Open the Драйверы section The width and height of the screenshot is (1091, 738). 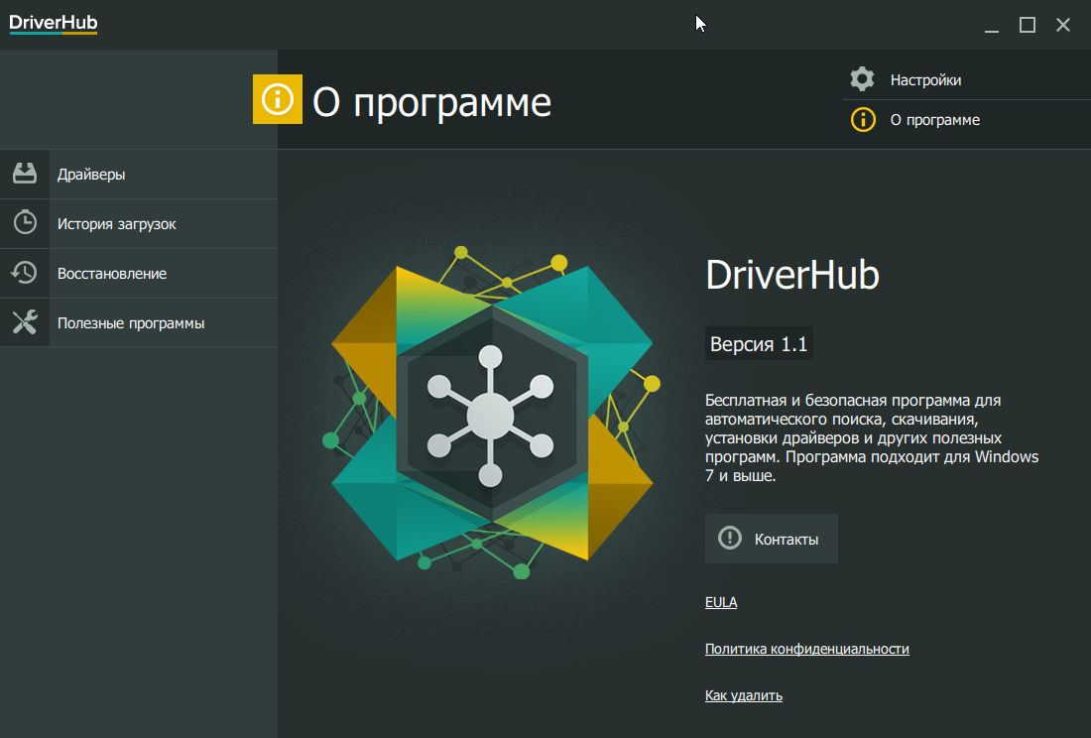(x=91, y=175)
